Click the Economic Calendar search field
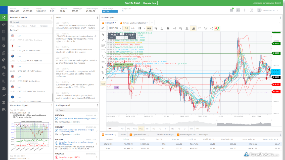This screenshot has width=285, height=160. coord(31,22)
